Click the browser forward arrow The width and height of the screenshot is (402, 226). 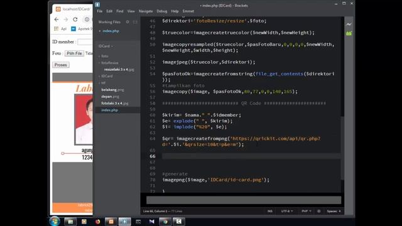point(65,19)
